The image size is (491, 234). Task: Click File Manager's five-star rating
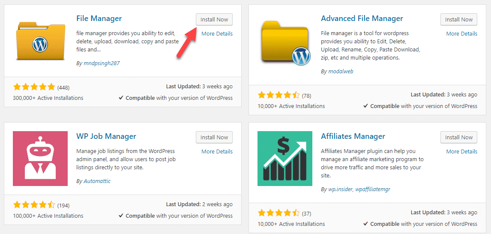tap(34, 87)
